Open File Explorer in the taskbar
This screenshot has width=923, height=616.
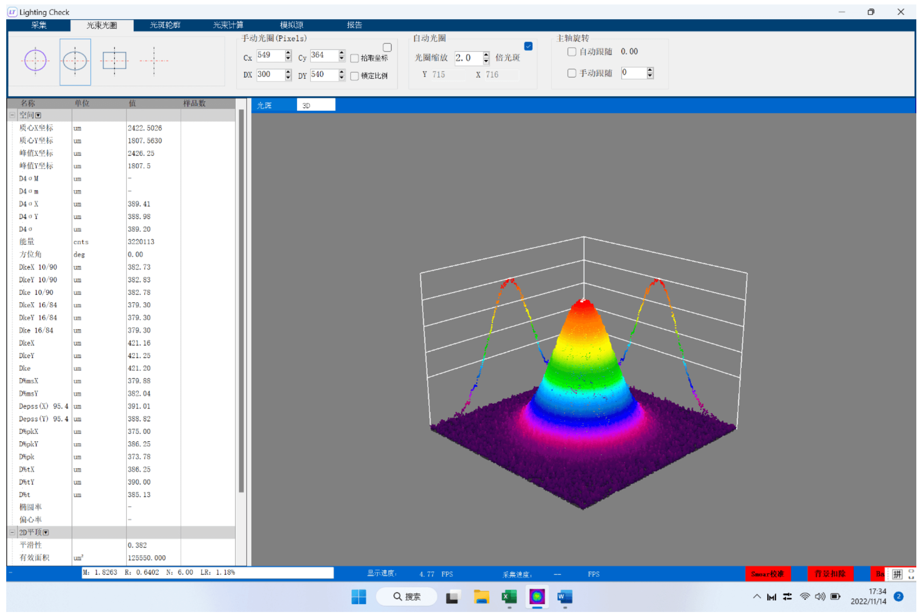tap(481, 596)
